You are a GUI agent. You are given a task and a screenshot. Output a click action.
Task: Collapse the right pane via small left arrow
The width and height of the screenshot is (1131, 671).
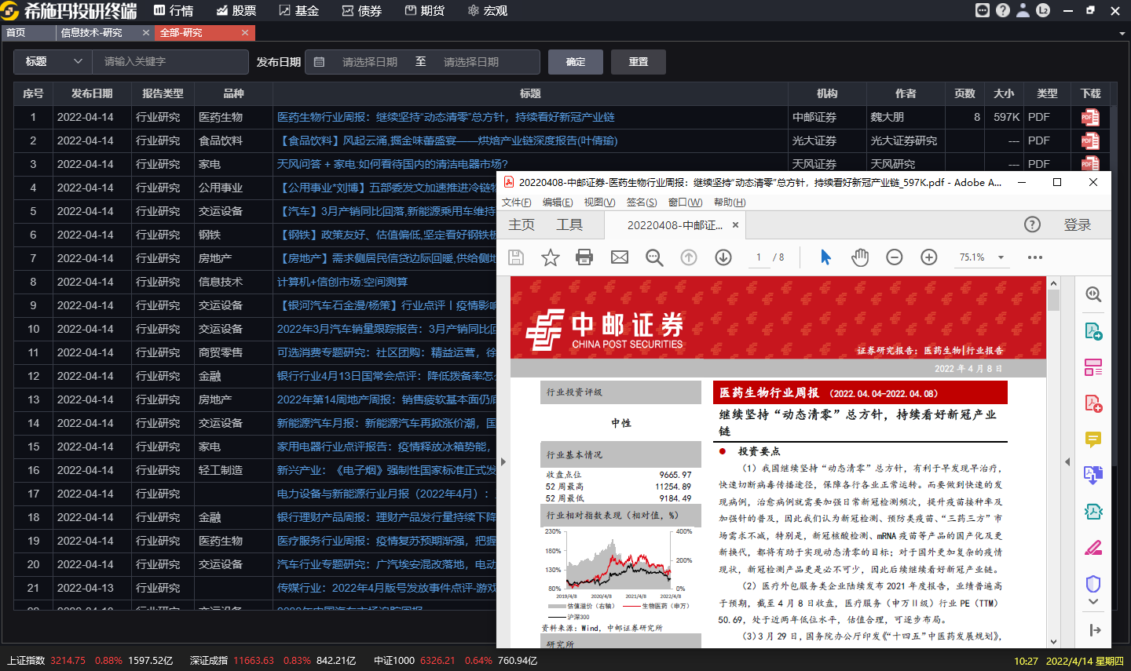coord(1067,461)
